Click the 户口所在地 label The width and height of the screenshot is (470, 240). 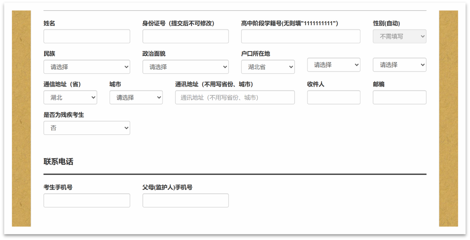coord(256,54)
